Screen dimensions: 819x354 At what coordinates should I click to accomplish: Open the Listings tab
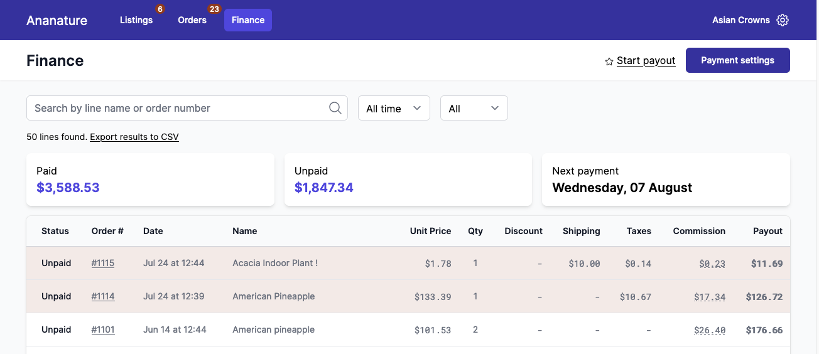coord(136,20)
